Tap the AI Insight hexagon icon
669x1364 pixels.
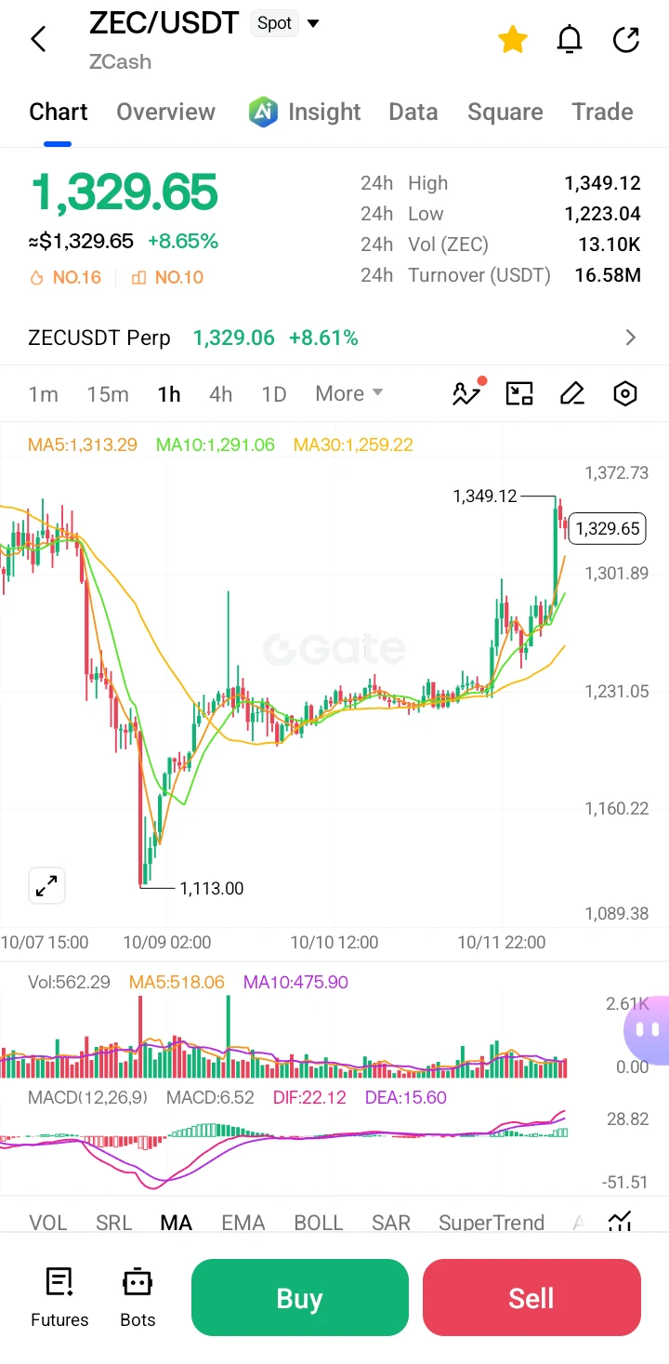[264, 113]
